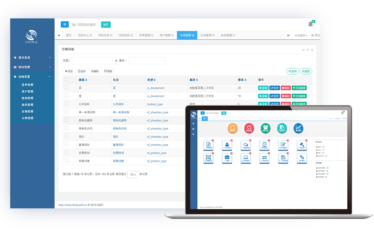This screenshot has width=374, height=235.
Task: Click into the 描述 input field
Action: (x=147, y=61)
